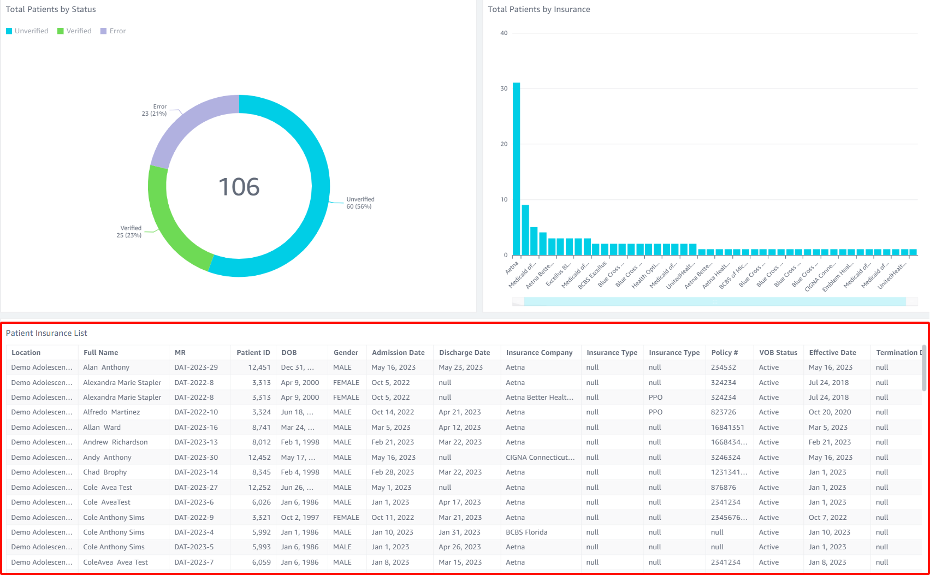Image resolution: width=930 pixels, height=575 pixels.
Task: Click the Discharge Date column header
Action: (464, 353)
